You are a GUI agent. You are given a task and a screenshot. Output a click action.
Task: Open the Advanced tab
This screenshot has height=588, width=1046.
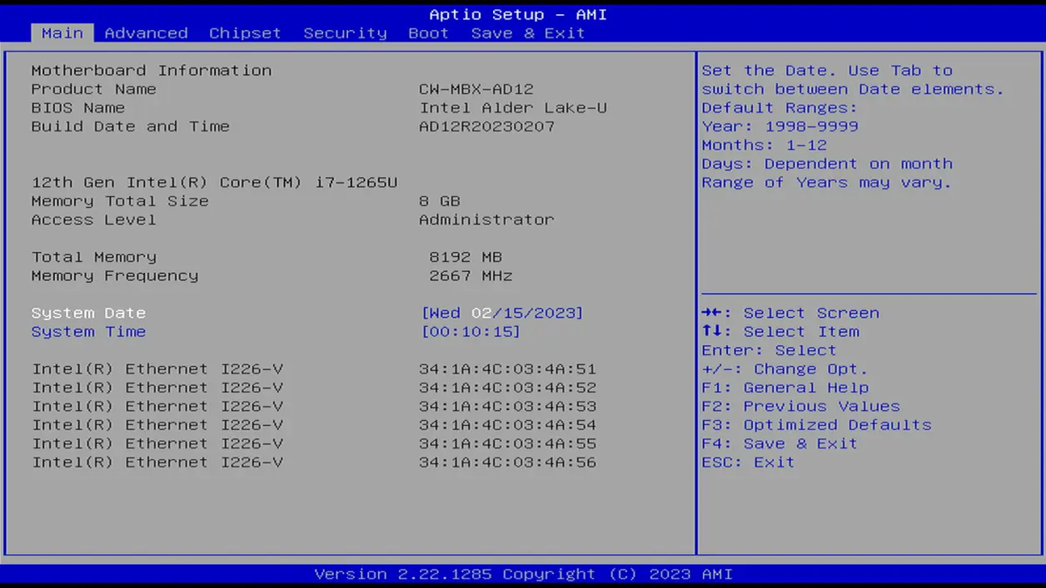click(x=146, y=33)
